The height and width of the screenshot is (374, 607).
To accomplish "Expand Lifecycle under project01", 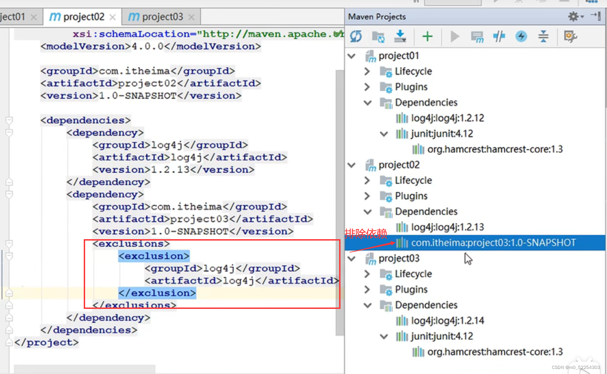I will [x=367, y=72].
